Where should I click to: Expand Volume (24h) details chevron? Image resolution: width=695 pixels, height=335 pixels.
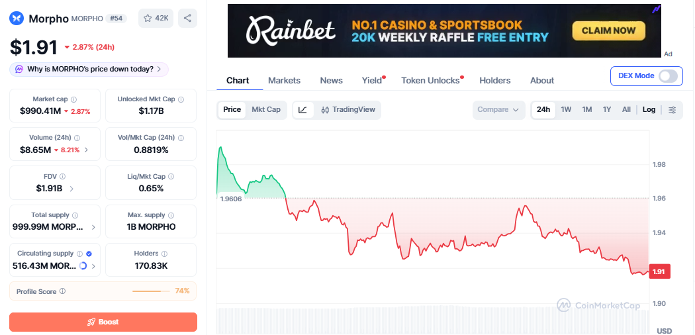click(86, 150)
